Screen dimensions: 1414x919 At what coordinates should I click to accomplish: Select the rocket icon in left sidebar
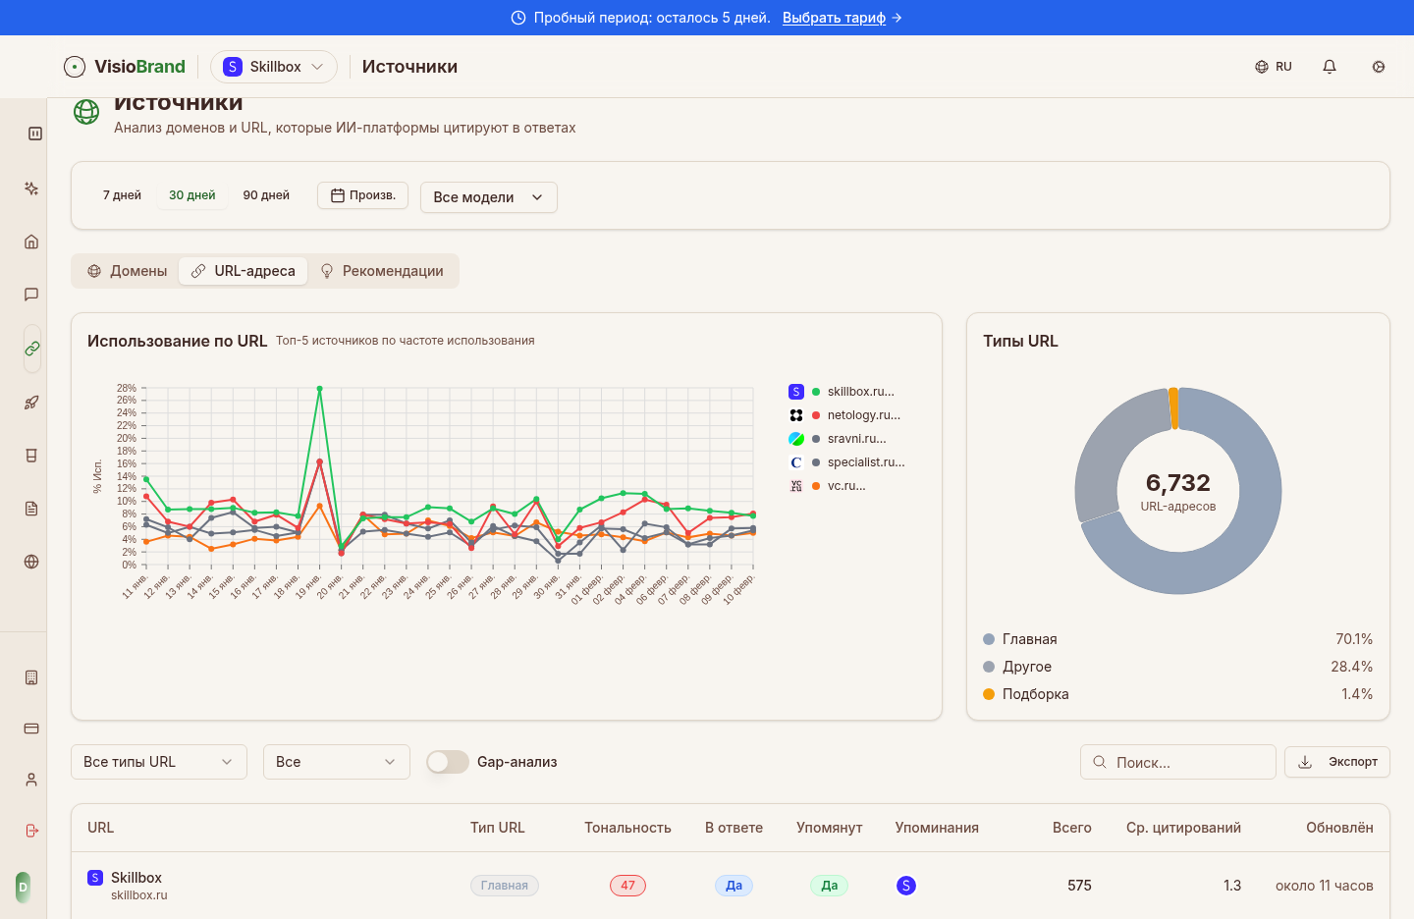click(30, 402)
